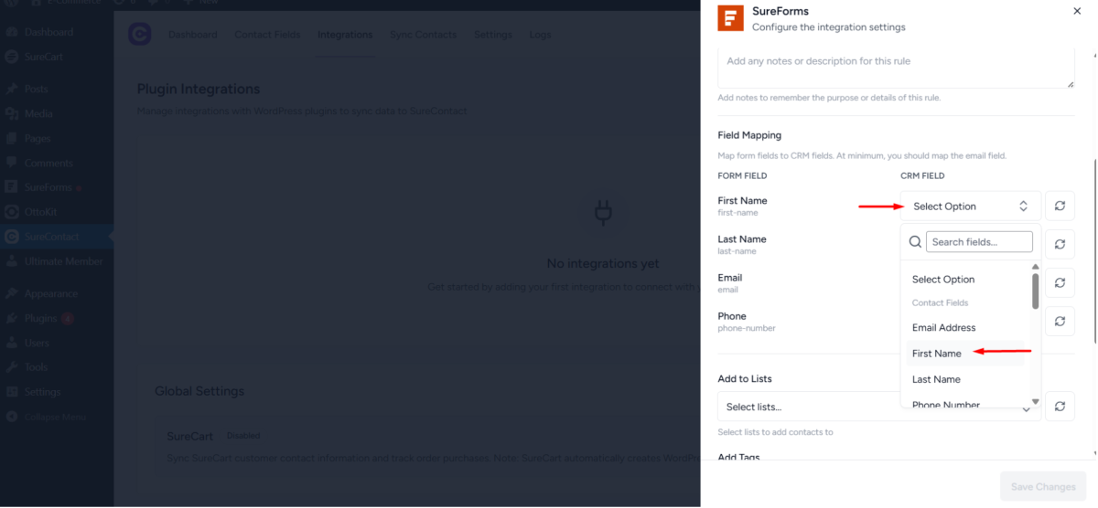
Task: Click the Contact Fields group label in dropdown
Action: tap(940, 302)
